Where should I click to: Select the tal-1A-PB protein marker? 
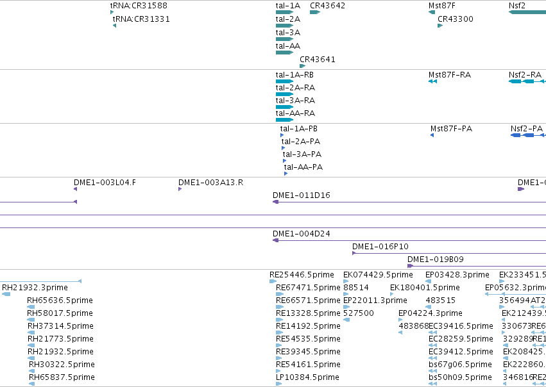(x=282, y=135)
